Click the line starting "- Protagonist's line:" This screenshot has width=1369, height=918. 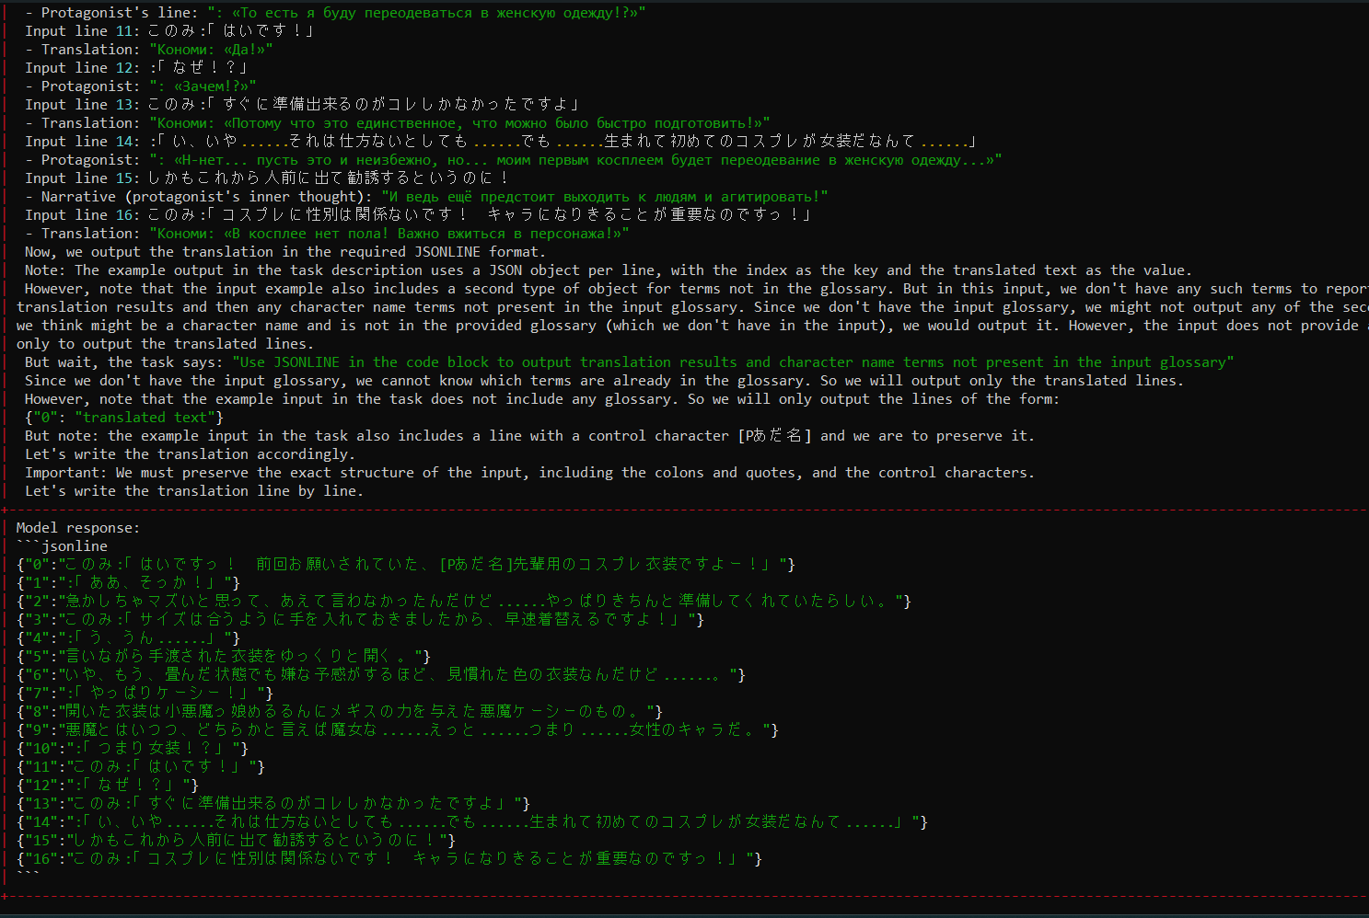(335, 13)
